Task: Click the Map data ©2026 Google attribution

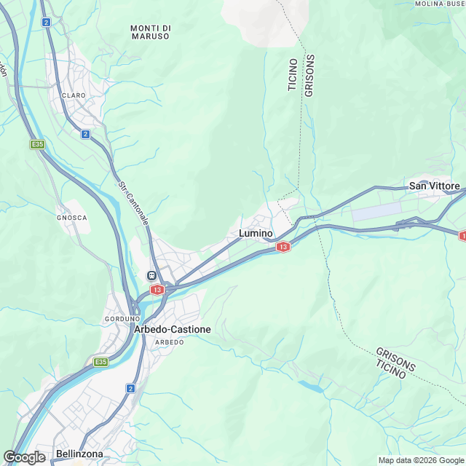Action: pyautogui.click(x=422, y=460)
